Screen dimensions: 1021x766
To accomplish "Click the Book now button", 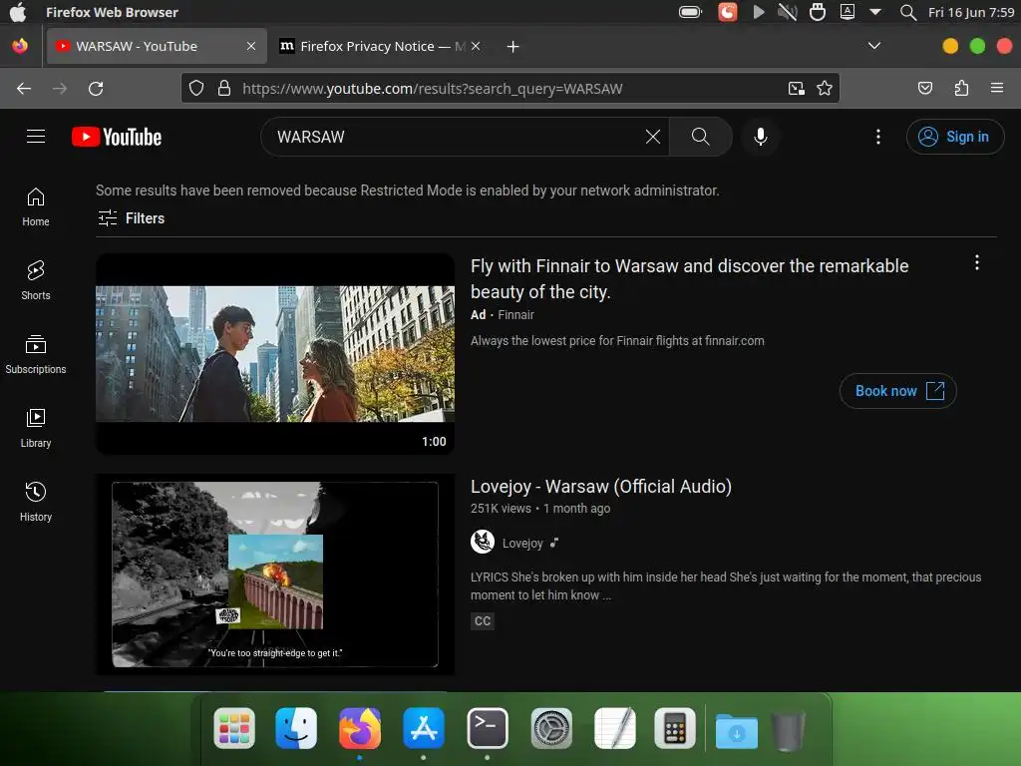I will 897,391.
